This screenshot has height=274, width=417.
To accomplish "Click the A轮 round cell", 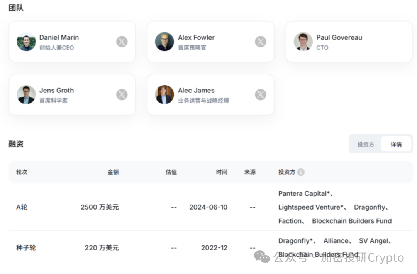I will tap(22, 207).
